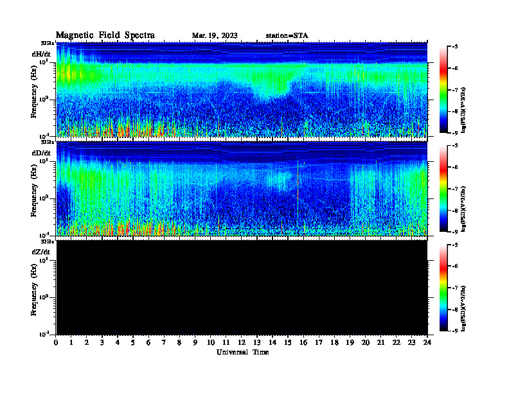Click the hour tick label '2'
Viewport: 509px width, 393px height.
pos(87,342)
